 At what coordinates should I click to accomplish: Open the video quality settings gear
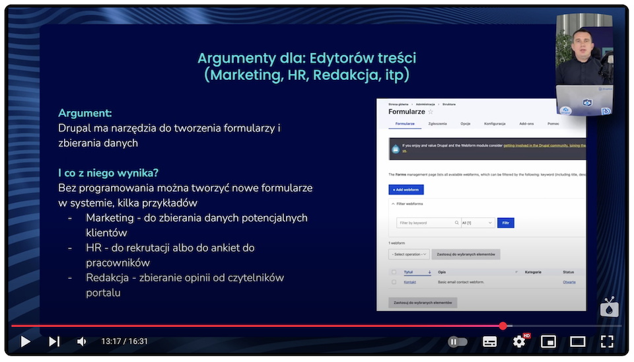pos(520,342)
